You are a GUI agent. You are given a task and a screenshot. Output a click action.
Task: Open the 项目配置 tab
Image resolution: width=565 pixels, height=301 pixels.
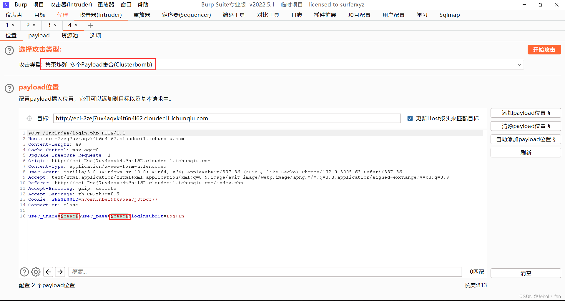point(359,15)
